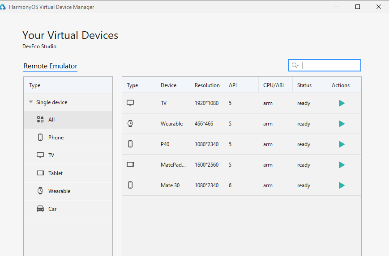
Task: Sort devices by Resolution column header
Action: click(x=207, y=85)
